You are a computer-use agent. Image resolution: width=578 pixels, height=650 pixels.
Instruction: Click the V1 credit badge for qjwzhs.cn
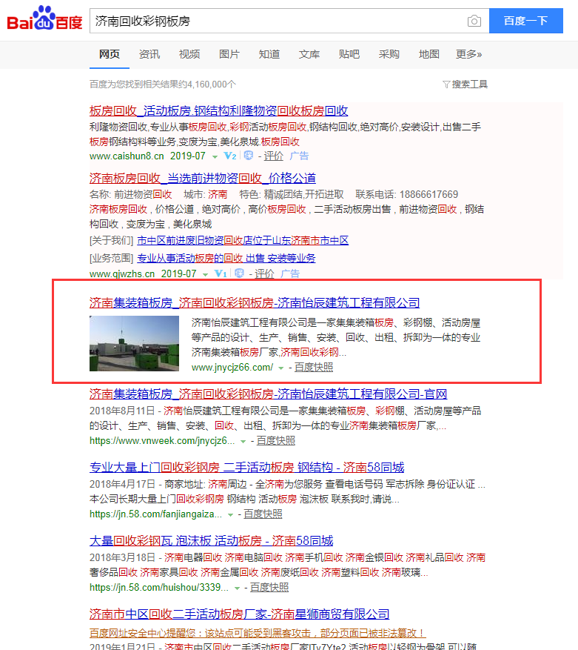(x=221, y=274)
